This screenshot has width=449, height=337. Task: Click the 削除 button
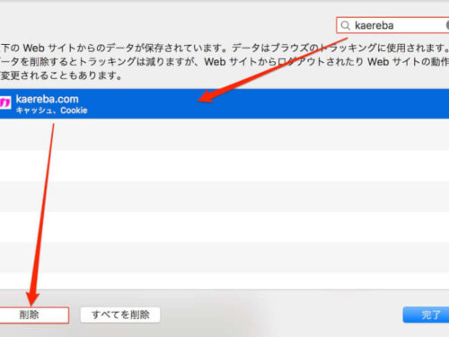34,315
